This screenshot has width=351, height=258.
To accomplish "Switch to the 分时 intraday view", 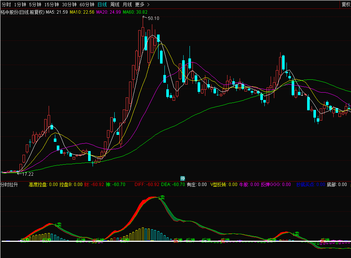I will pos(6,4).
